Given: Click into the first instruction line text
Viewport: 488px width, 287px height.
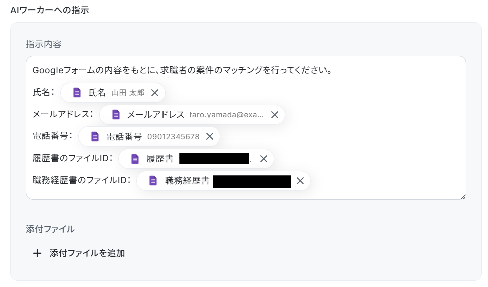Looking at the screenshot, I should (182, 70).
